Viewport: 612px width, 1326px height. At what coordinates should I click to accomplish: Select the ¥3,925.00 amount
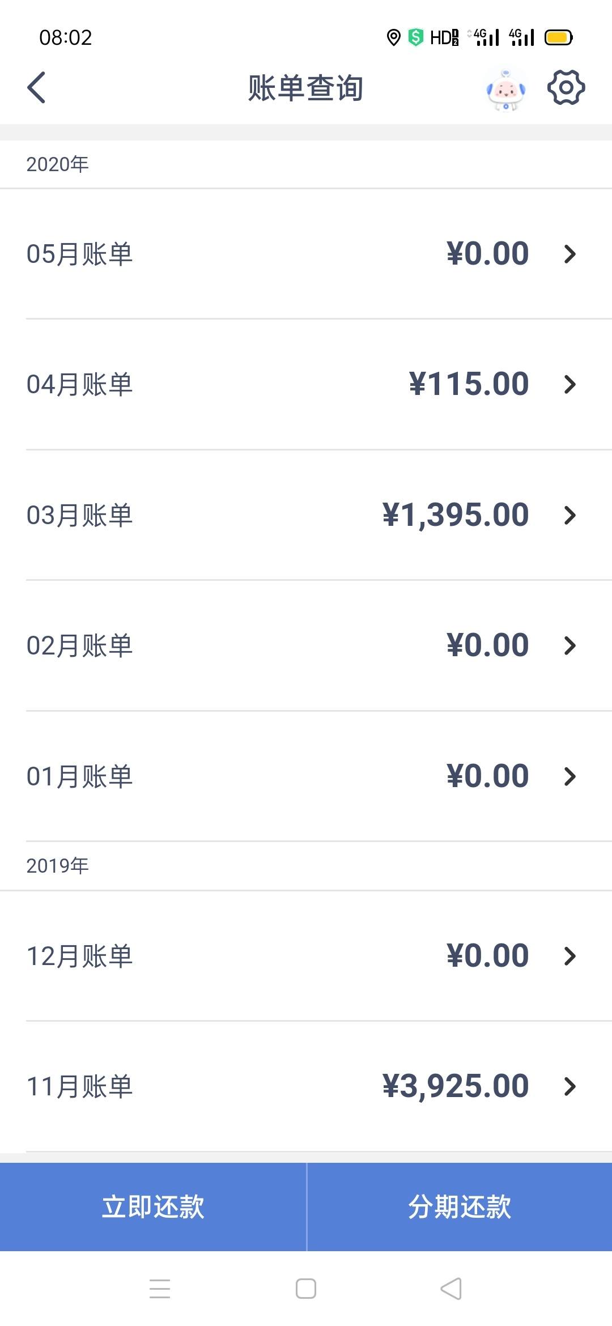[x=456, y=1086]
